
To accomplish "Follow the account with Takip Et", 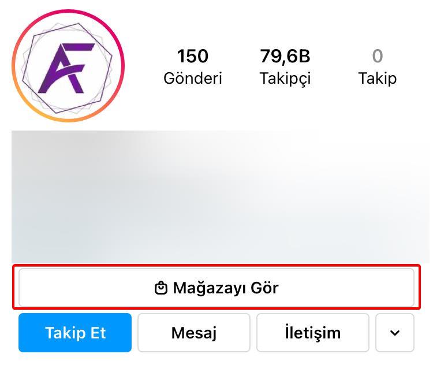I will coord(75,333).
